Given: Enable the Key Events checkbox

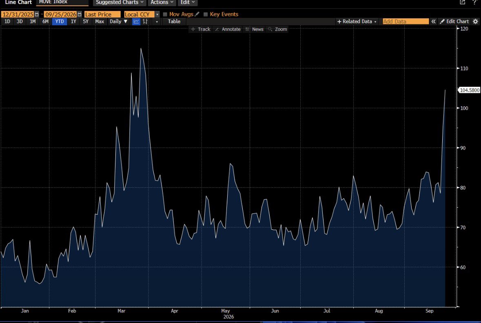Looking at the screenshot, I should (x=206, y=14).
